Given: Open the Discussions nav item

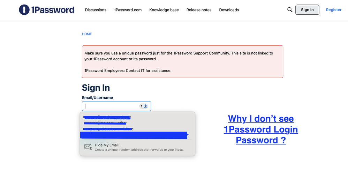Looking at the screenshot, I should pyautogui.click(x=96, y=10).
